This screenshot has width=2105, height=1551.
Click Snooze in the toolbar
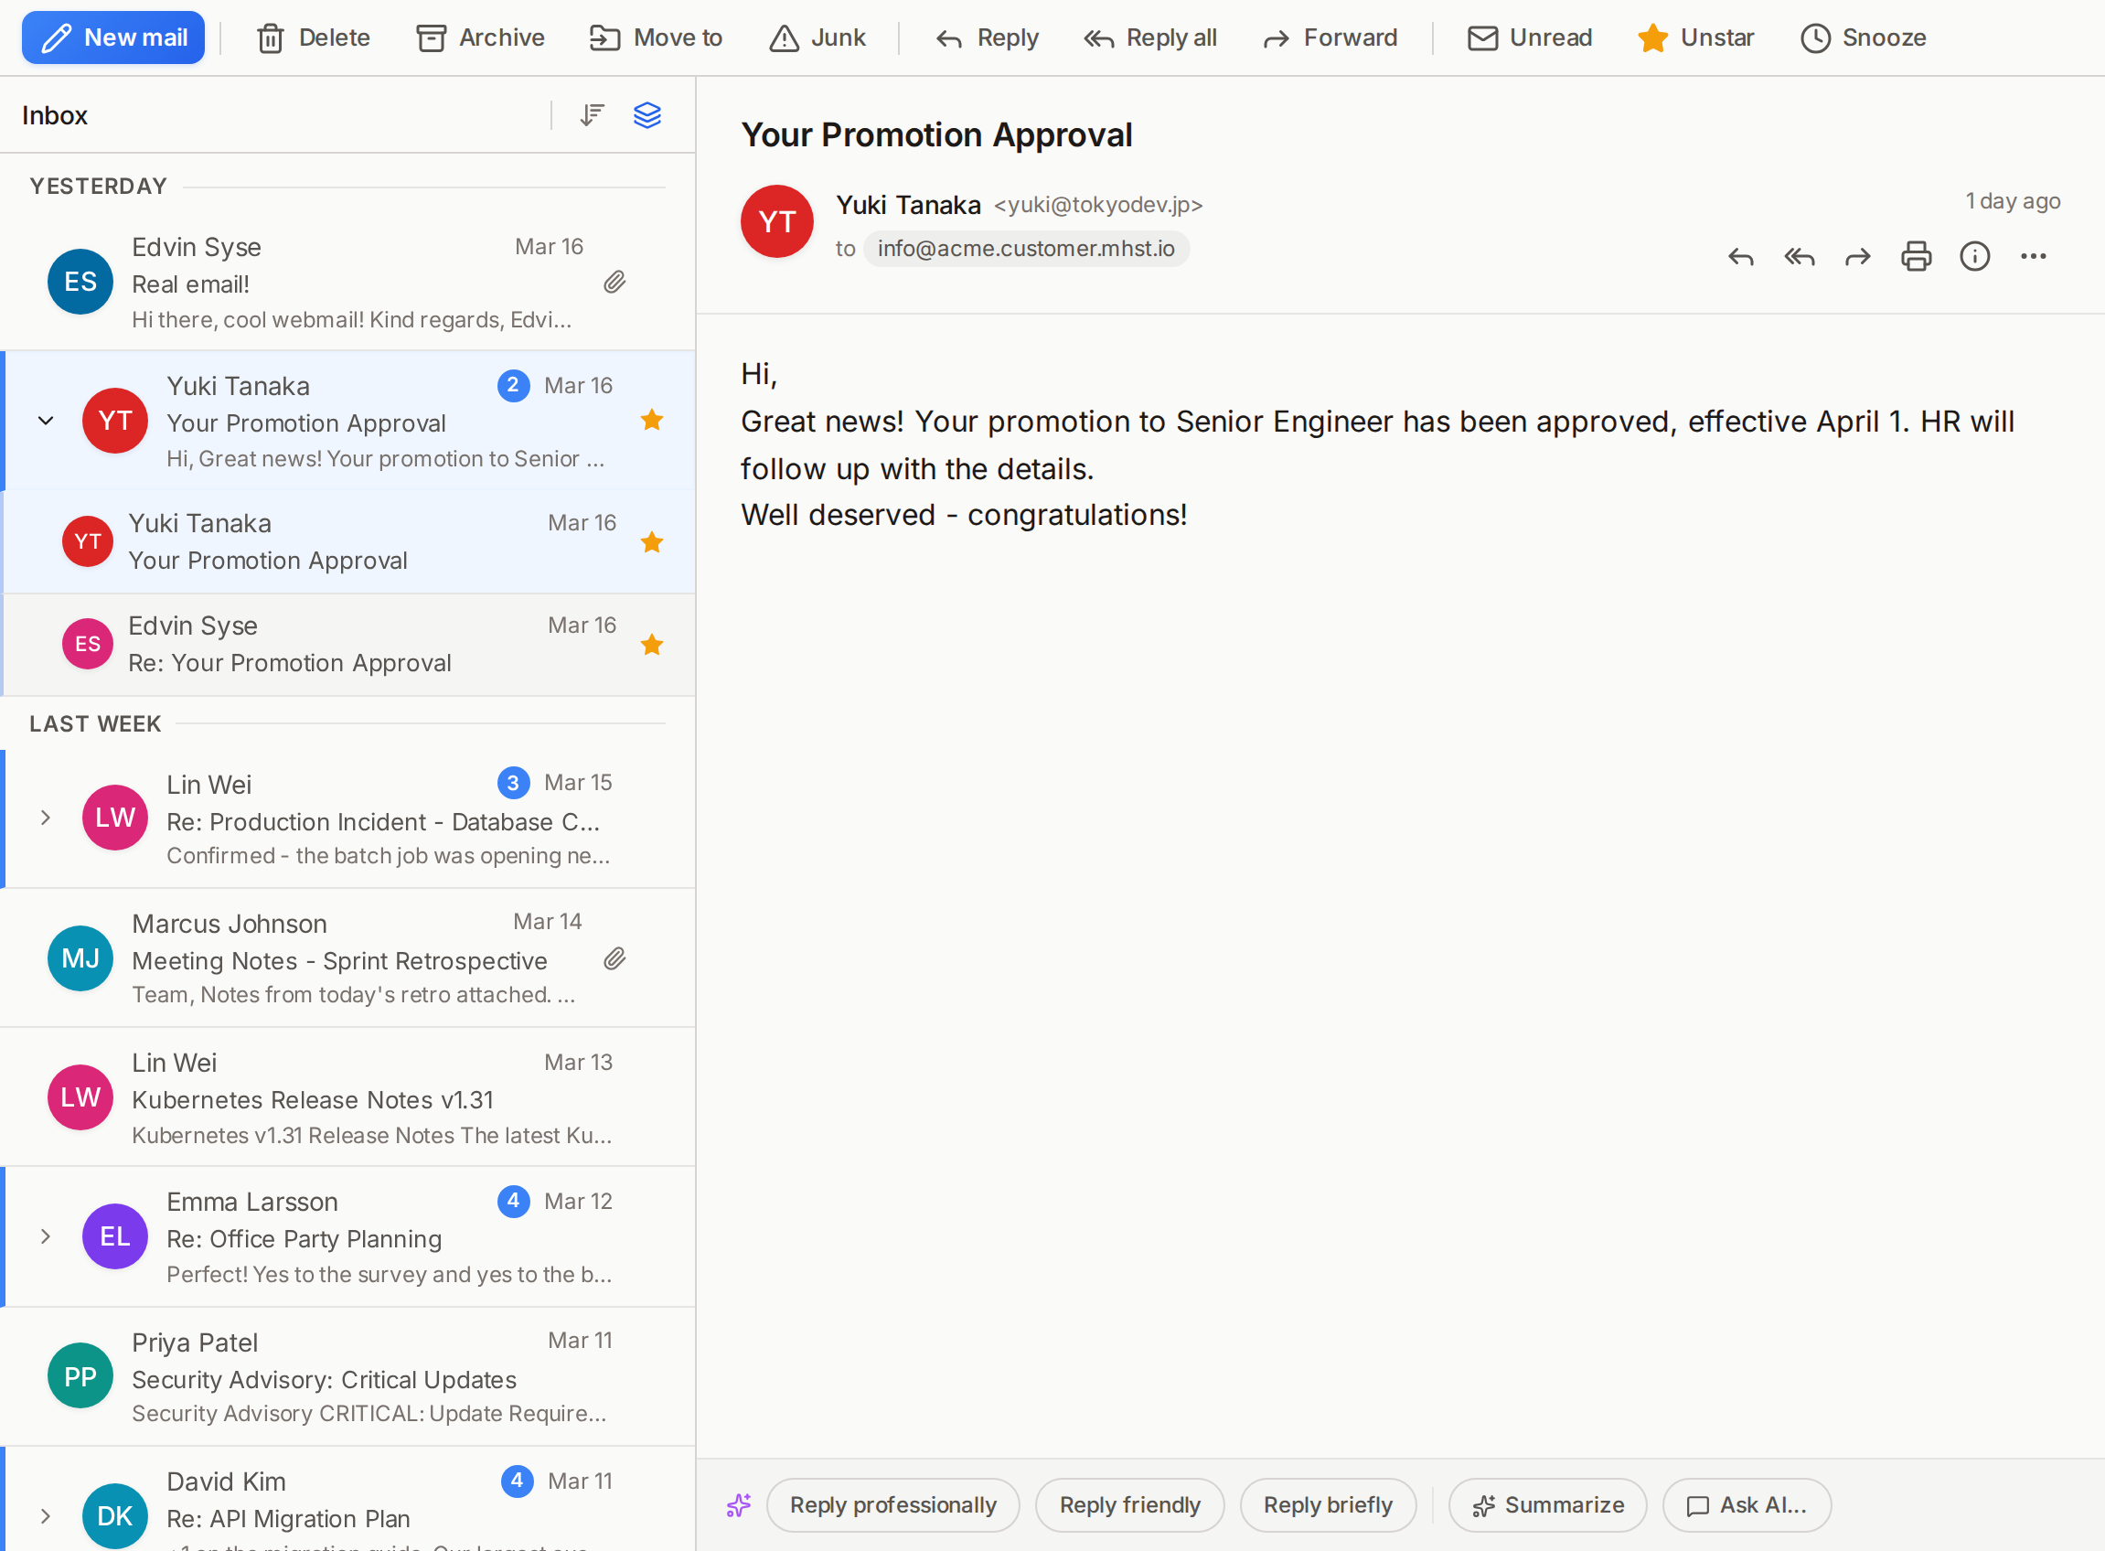(1863, 37)
